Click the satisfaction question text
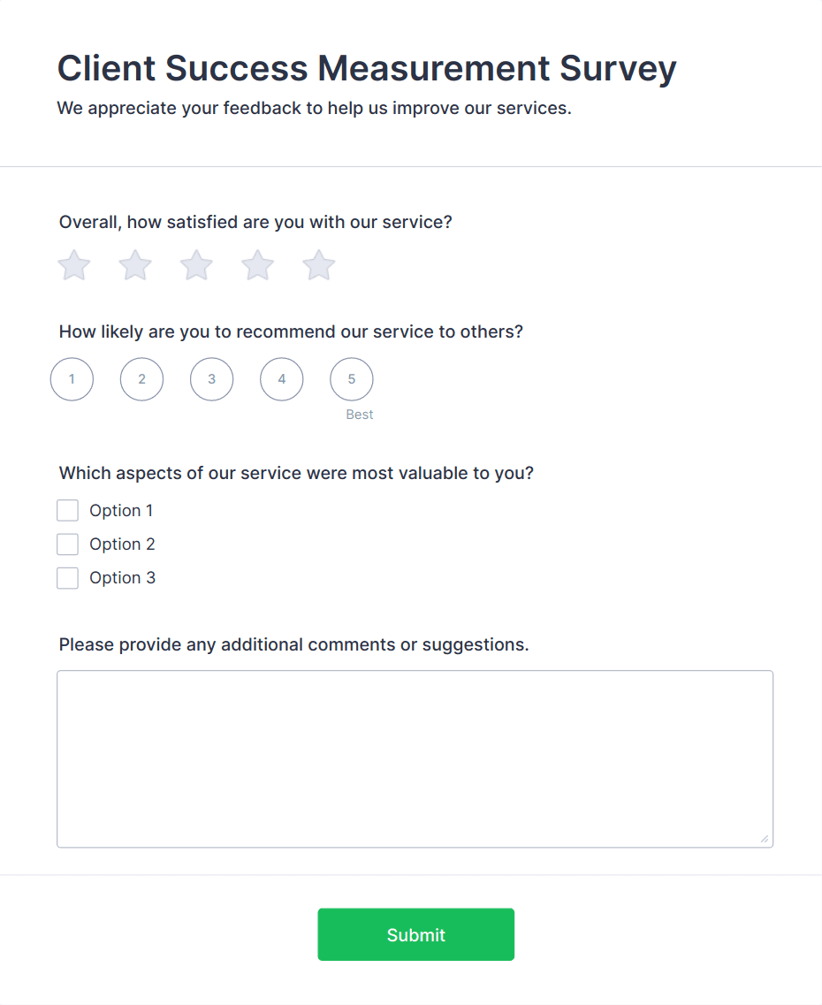The image size is (822, 1005). [x=255, y=222]
